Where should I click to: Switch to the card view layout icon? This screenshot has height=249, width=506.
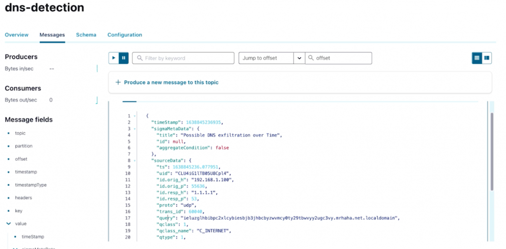pos(487,58)
